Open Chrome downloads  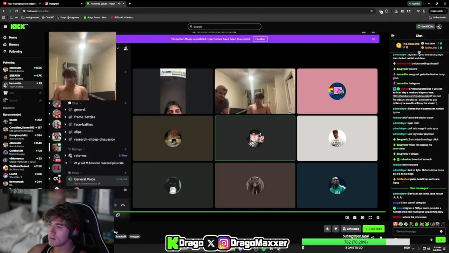pyautogui.click(x=396, y=11)
